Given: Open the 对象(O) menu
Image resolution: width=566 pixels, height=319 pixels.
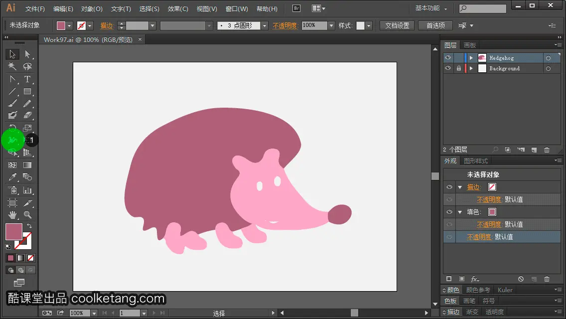Looking at the screenshot, I should (92, 8).
